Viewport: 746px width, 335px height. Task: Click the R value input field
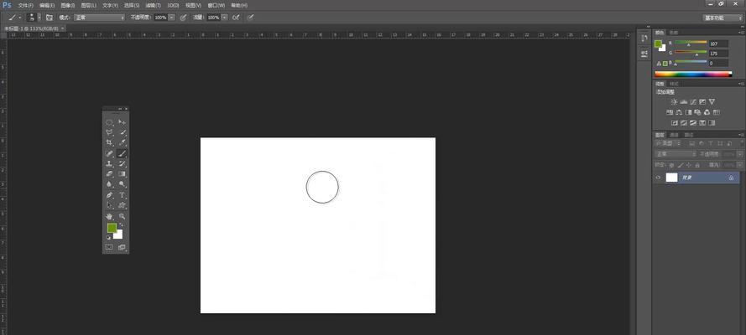click(718, 44)
